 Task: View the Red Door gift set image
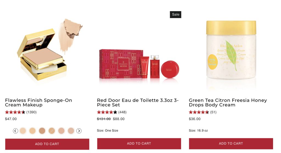[139, 65]
